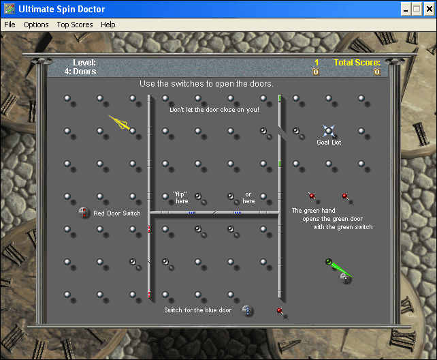Click the 'Red Door Switch' label
This screenshot has width=437, height=360.
click(117, 213)
